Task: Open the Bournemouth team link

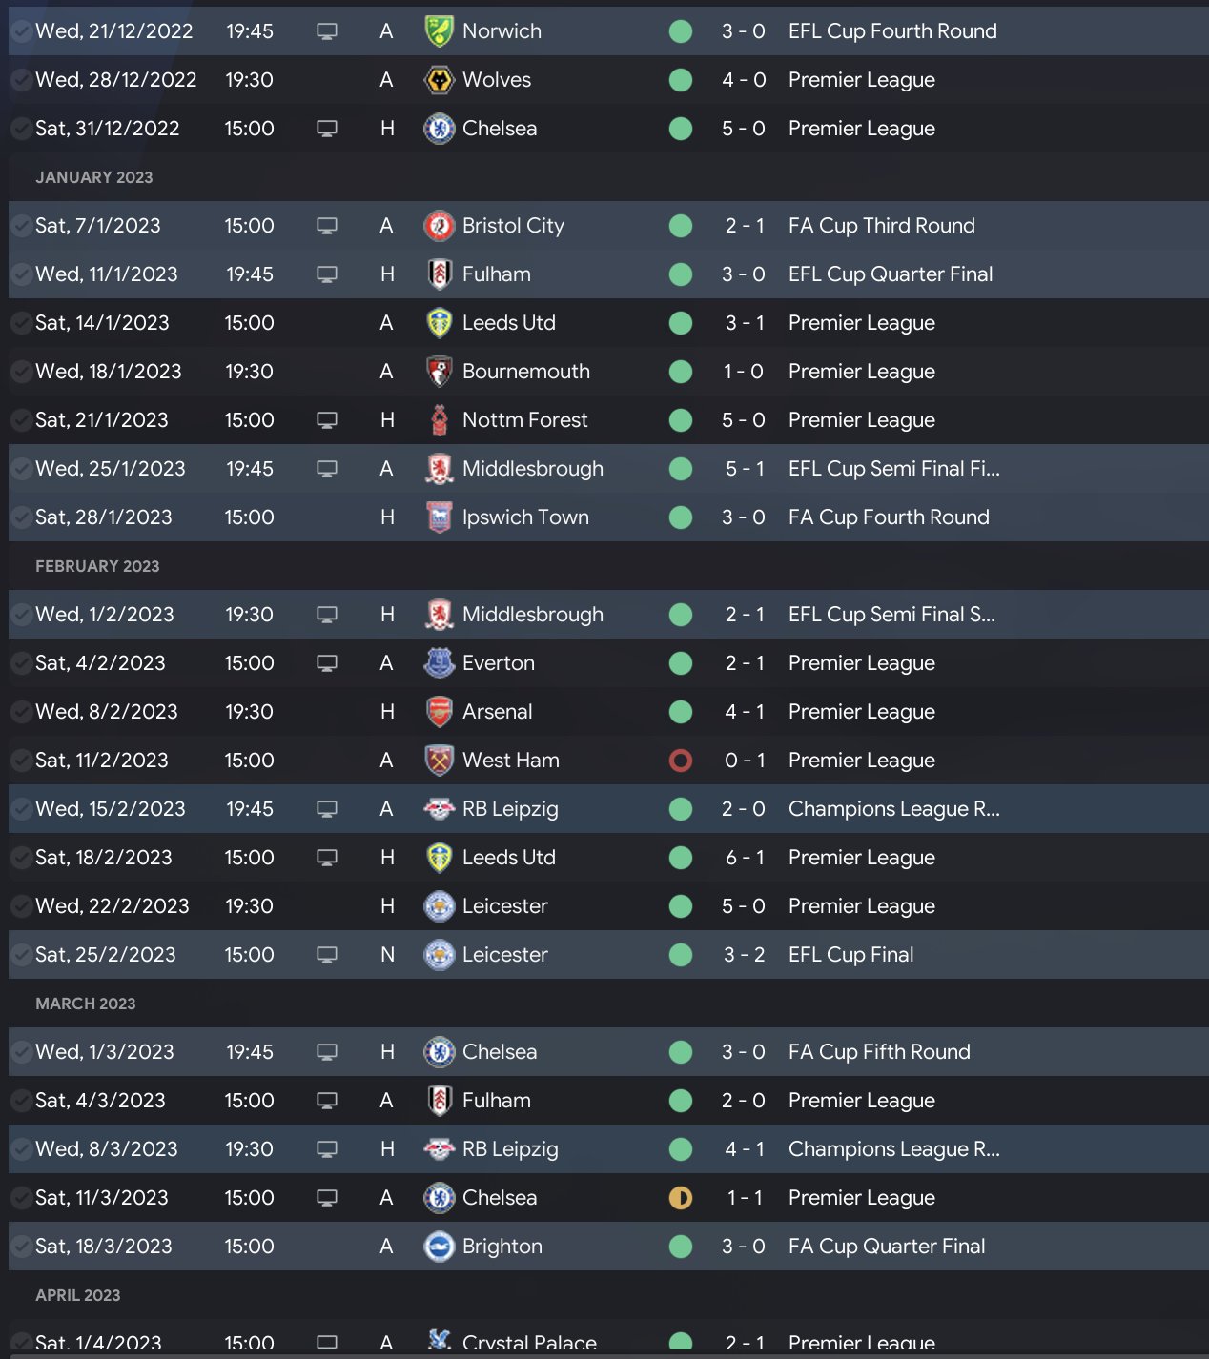Action: (525, 372)
